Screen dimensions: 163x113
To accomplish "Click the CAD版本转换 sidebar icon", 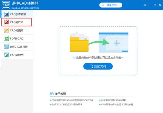I will coord(7,14).
